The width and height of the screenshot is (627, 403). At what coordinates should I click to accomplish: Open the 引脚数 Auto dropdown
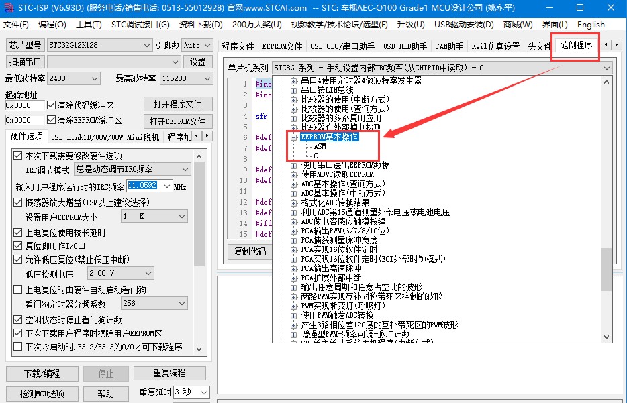pos(197,45)
